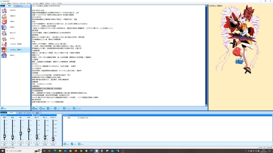Select the 結月ゆかり voice avatar

tap(4, 10)
